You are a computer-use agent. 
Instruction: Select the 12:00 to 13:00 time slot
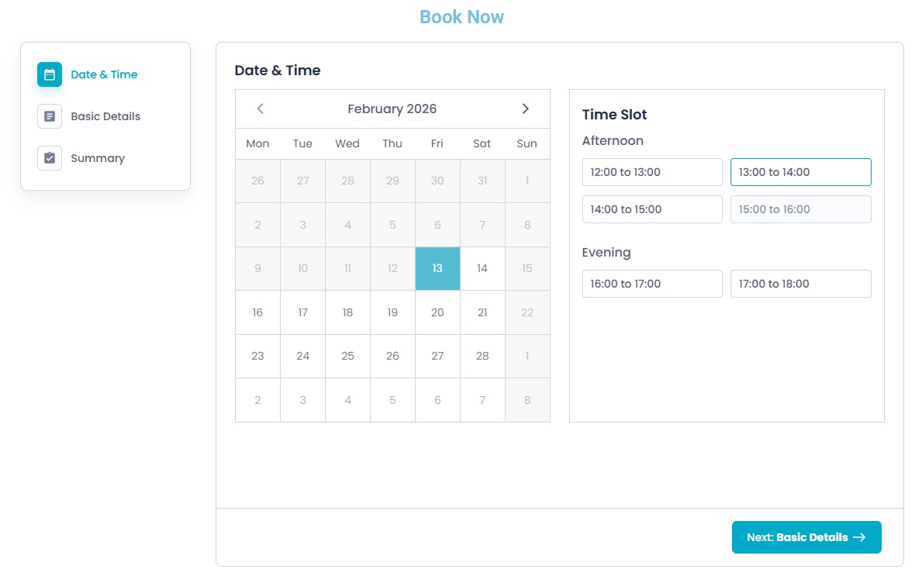point(652,172)
